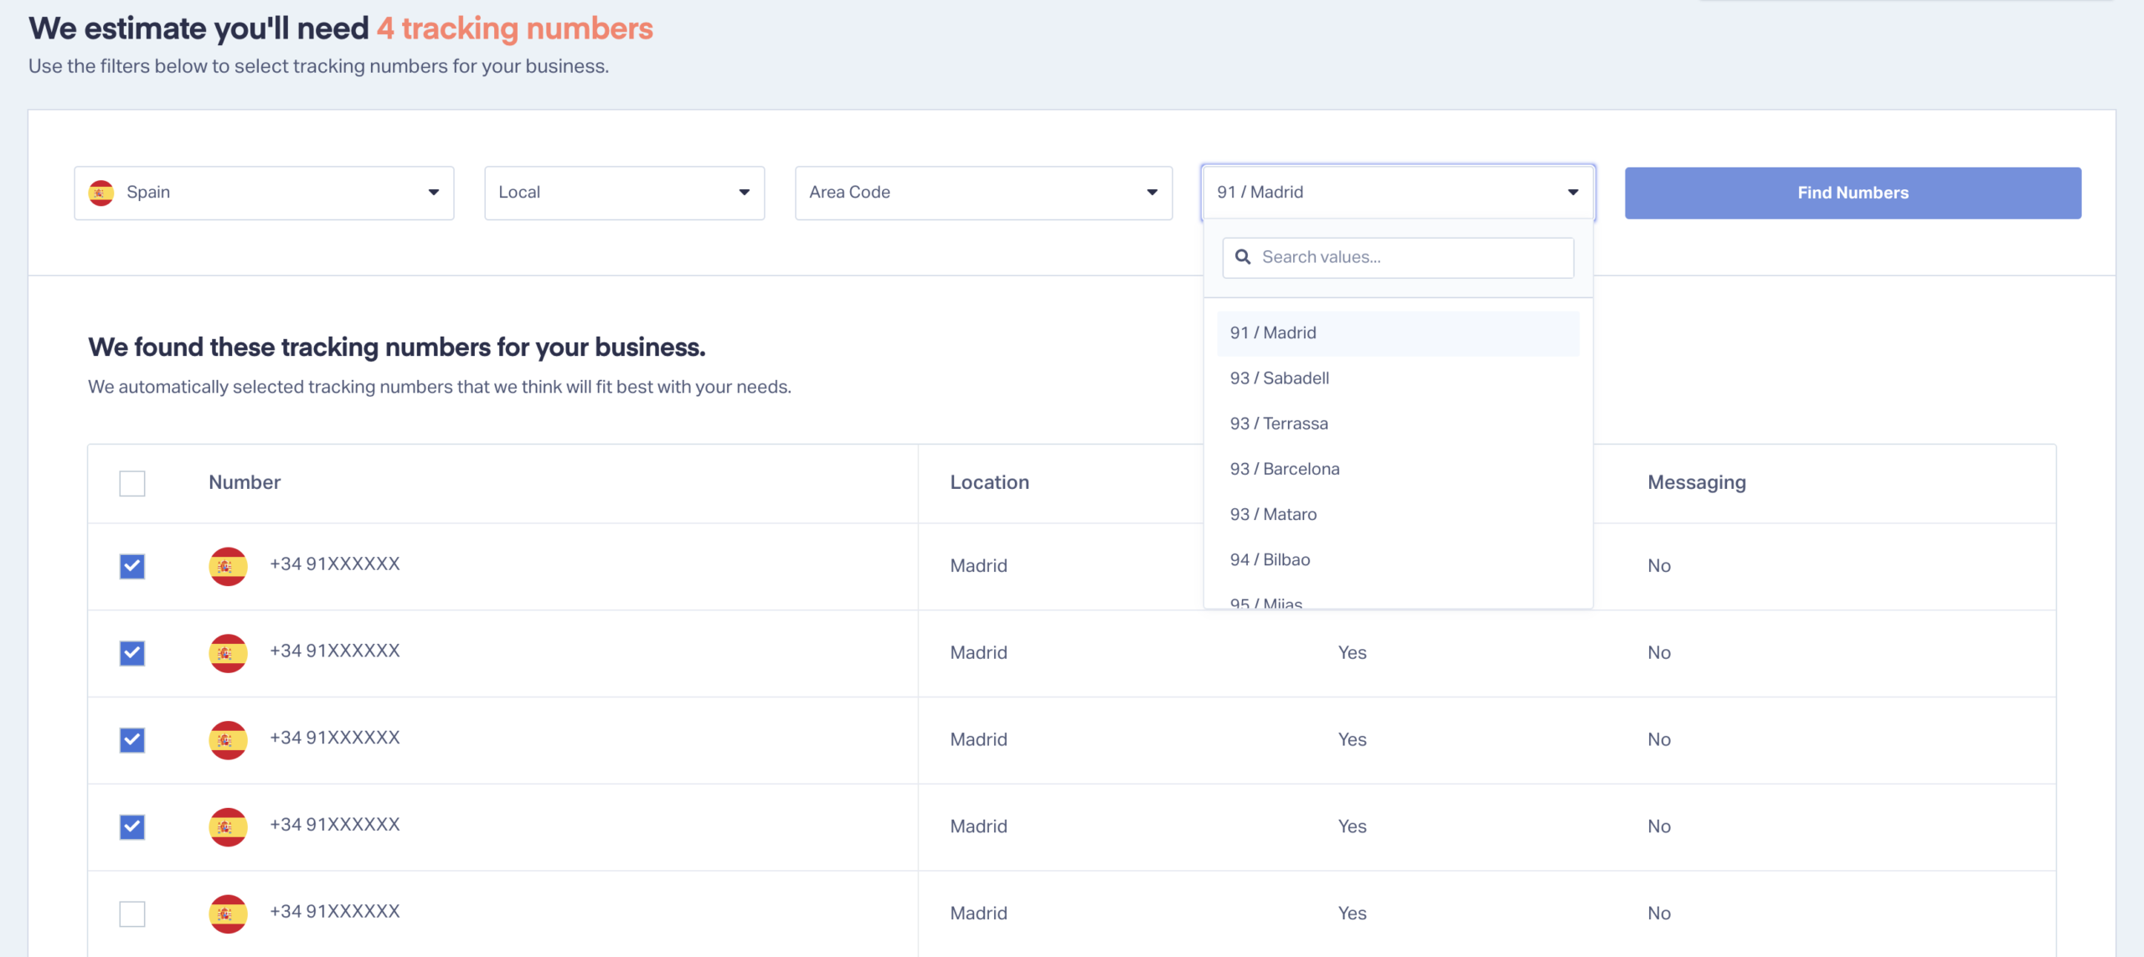Click the Spain flag in third number row
Viewport: 2144px width, 957px height.
pos(228,740)
